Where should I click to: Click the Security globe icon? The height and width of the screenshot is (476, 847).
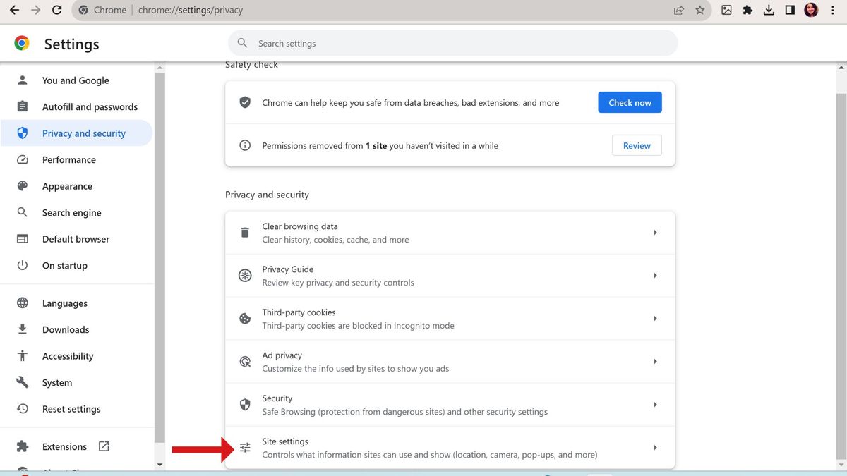coord(244,404)
